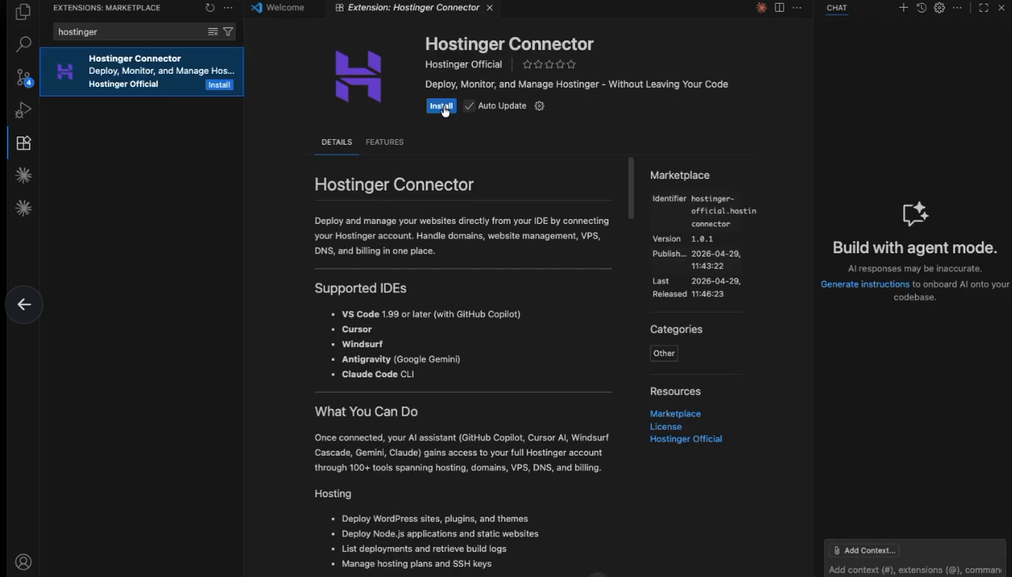Refresh the extensions marketplace list
Image resolution: width=1012 pixels, height=577 pixels.
(x=210, y=8)
